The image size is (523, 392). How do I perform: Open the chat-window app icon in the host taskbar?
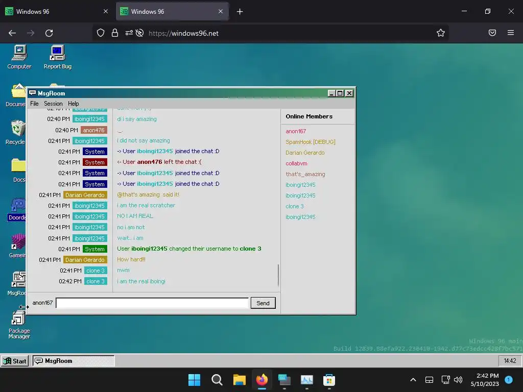click(x=284, y=380)
